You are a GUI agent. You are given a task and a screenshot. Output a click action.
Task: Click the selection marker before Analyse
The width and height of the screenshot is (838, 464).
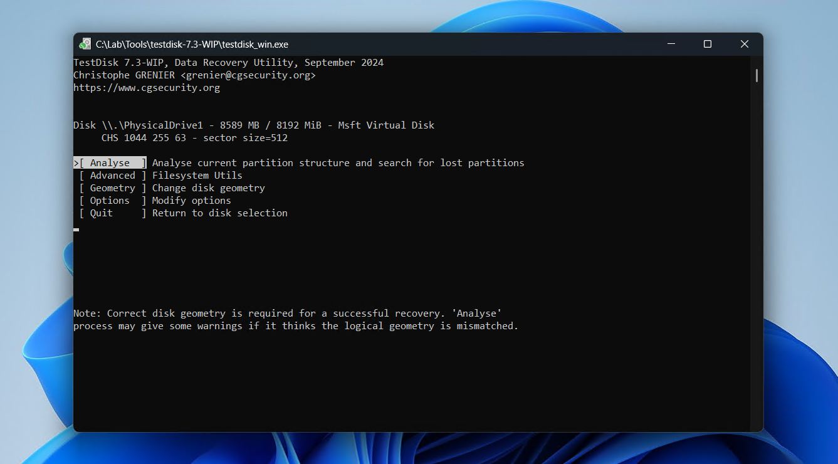tap(76, 162)
